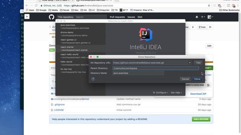Open the Dev bookmarks folder

75,10
